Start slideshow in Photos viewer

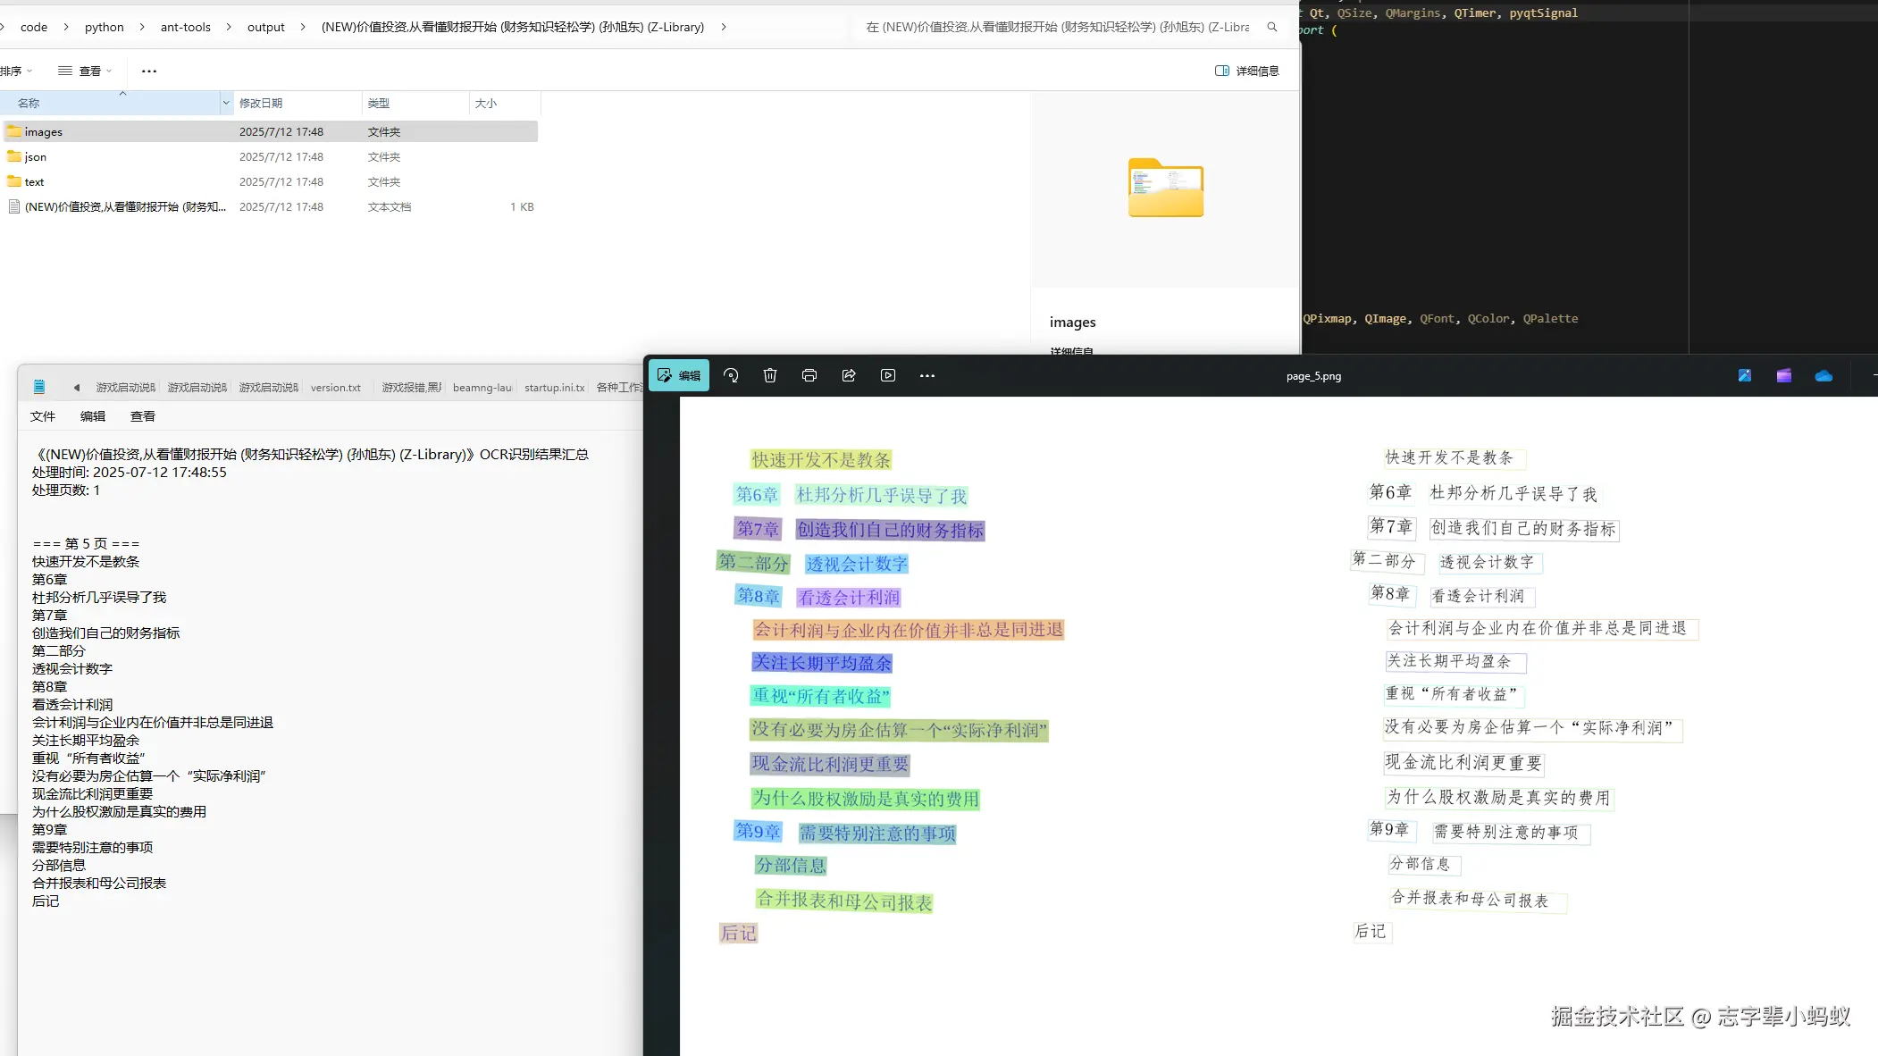(888, 375)
